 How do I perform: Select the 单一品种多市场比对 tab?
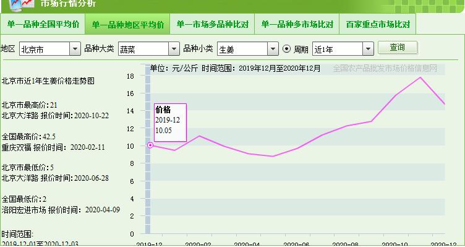(x=297, y=24)
